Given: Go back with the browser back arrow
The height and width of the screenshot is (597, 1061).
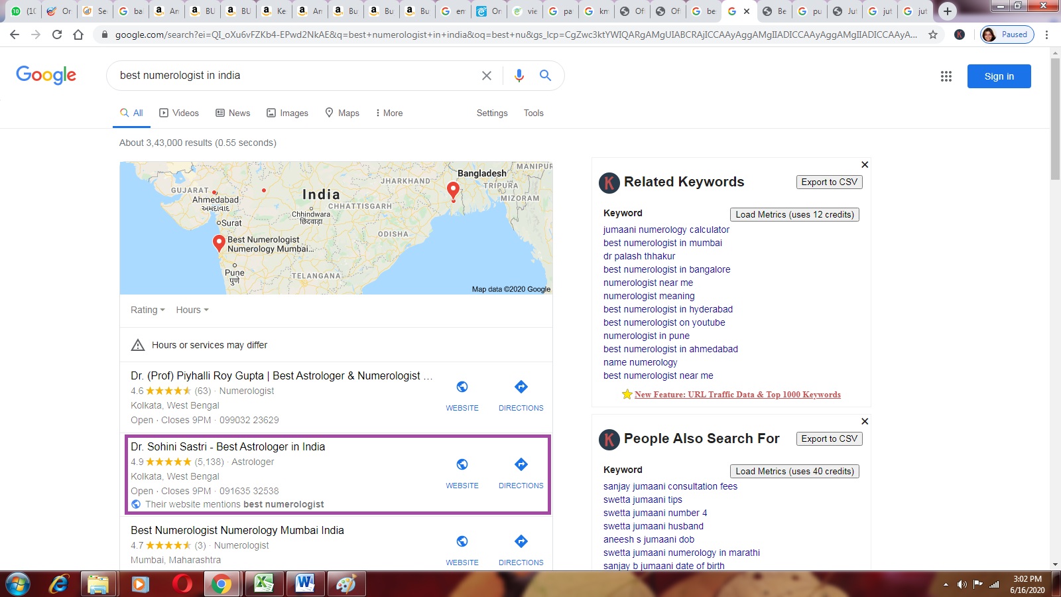Looking at the screenshot, I should tap(15, 34).
